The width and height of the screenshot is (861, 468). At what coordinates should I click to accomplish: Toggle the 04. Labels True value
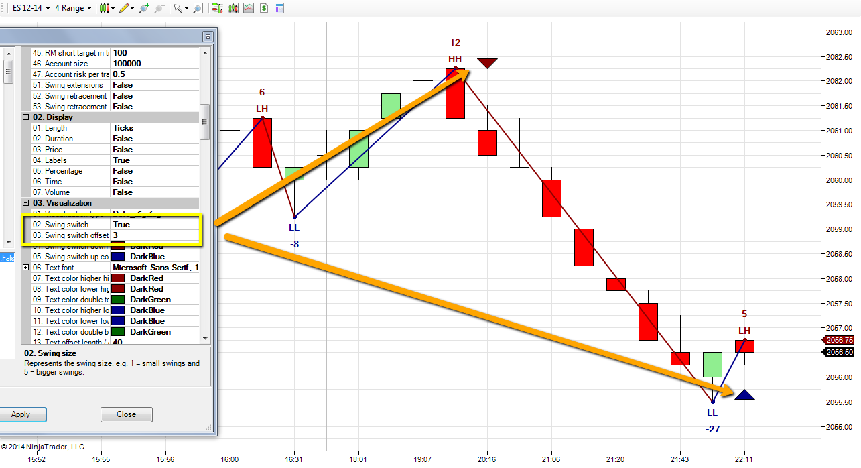pyautogui.click(x=155, y=160)
